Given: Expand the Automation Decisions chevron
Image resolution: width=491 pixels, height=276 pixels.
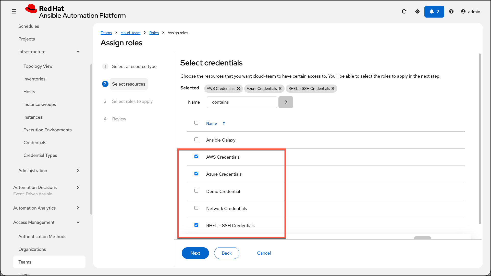Looking at the screenshot, I should [78, 187].
